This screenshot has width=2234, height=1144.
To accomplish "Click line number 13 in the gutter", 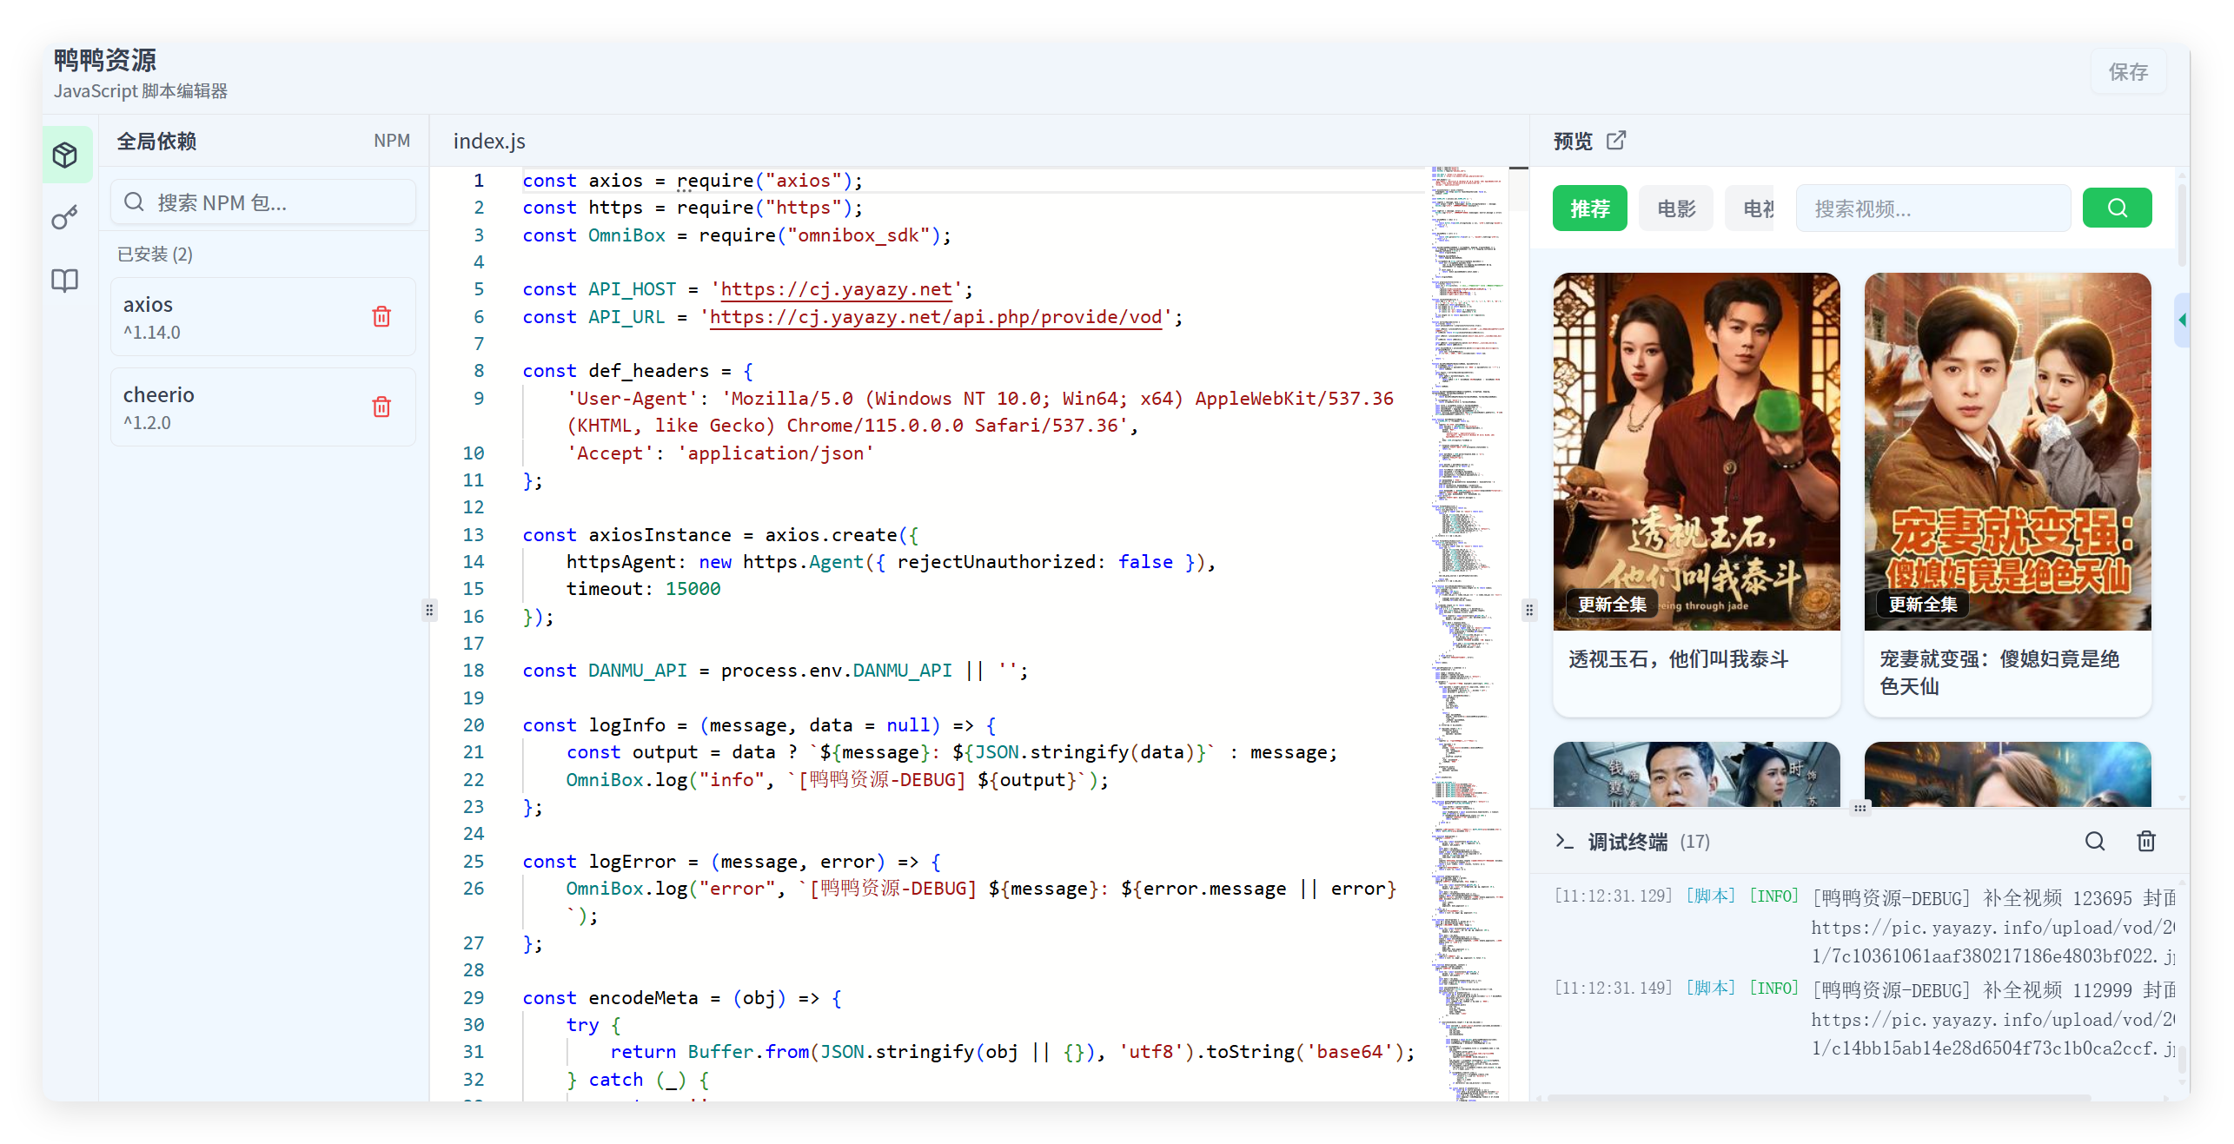I will (474, 535).
